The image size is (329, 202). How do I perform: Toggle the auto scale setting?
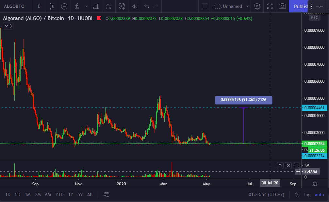point(319,194)
